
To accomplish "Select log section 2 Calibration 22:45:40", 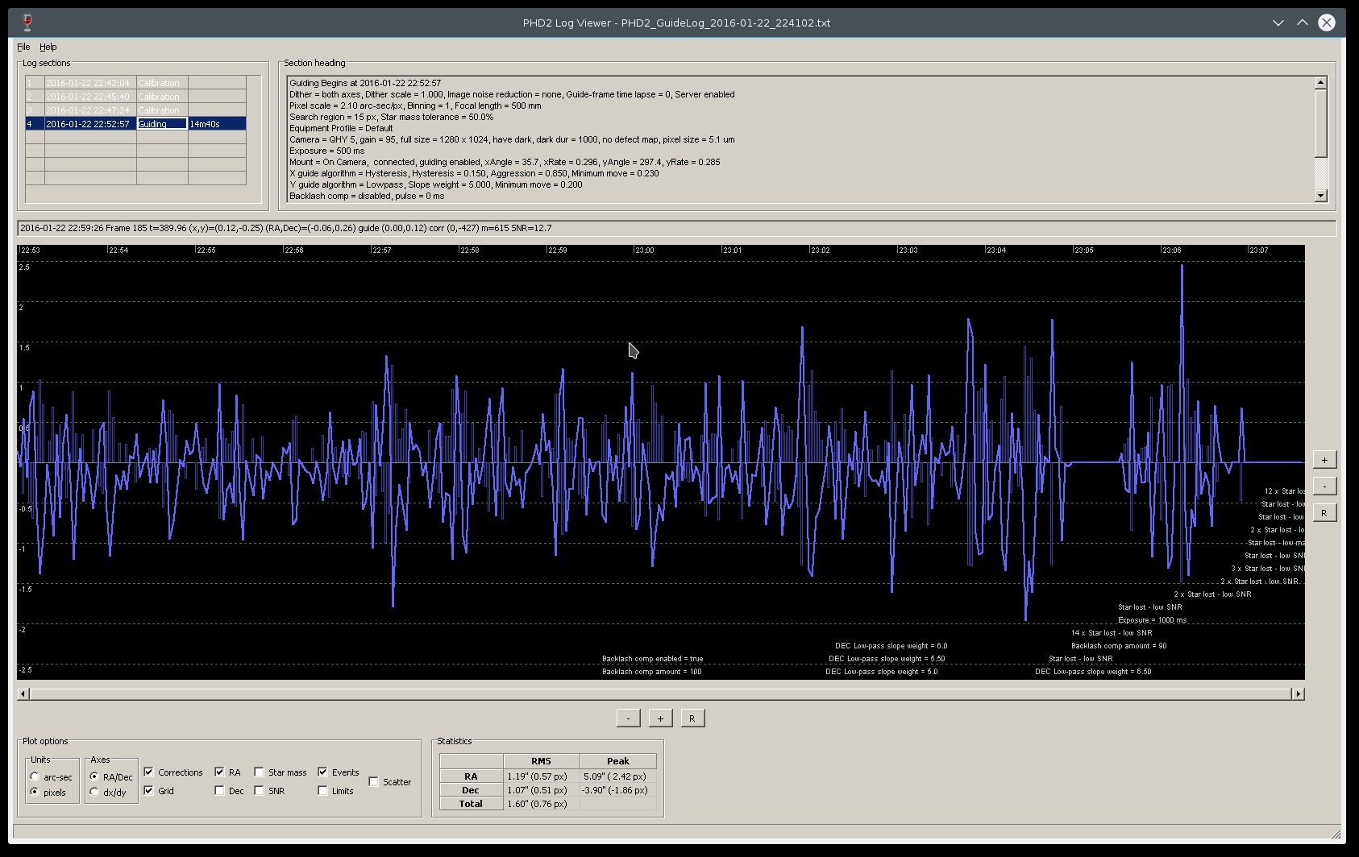I will coord(136,97).
